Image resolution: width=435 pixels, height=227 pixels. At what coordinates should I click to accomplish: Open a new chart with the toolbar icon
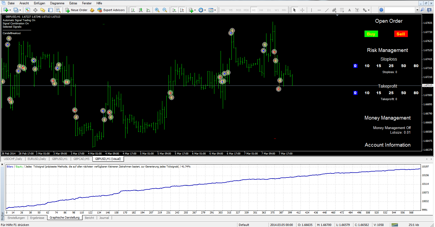click(x=5, y=10)
